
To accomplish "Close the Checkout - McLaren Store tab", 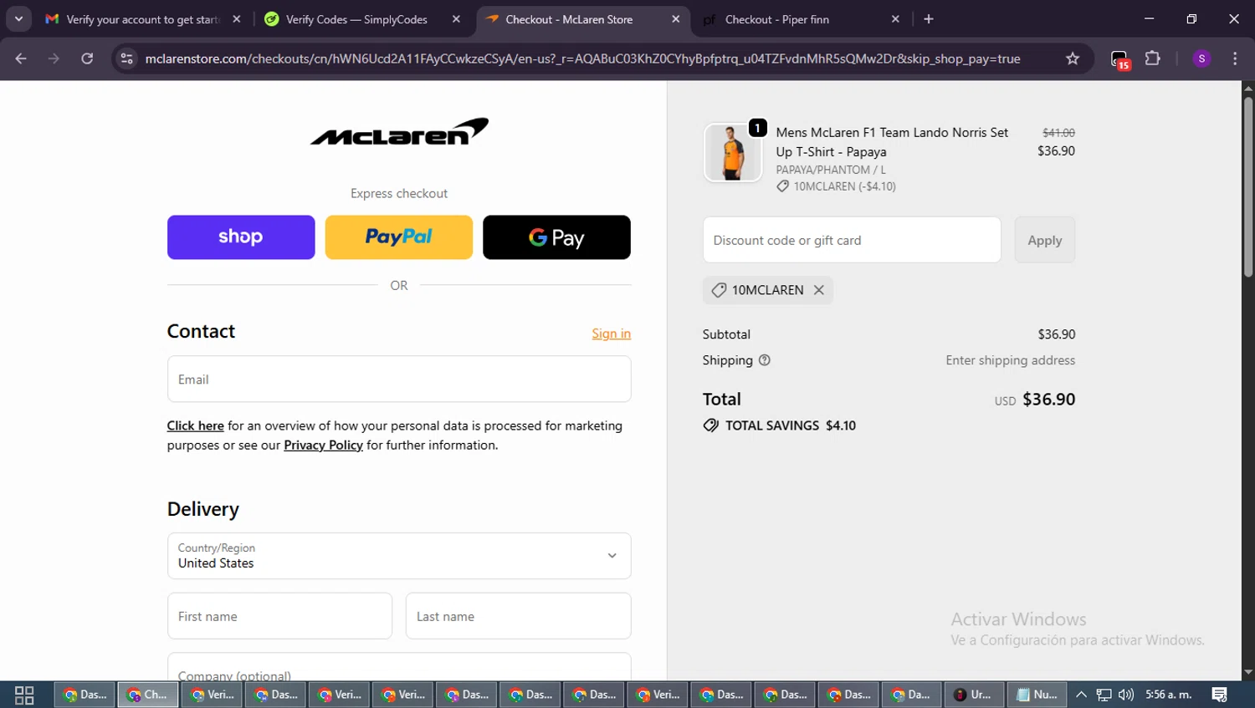I will tap(676, 19).
